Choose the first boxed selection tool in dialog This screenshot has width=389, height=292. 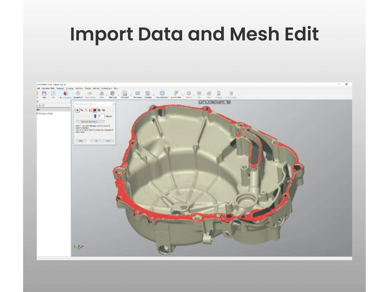click(77, 110)
